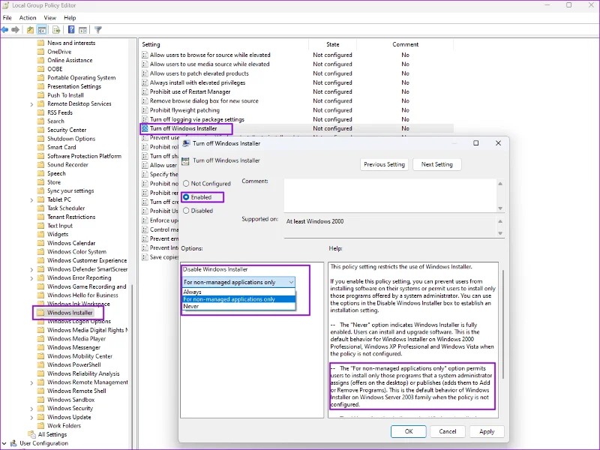Expand the Windows Update tree node

tap(31, 418)
